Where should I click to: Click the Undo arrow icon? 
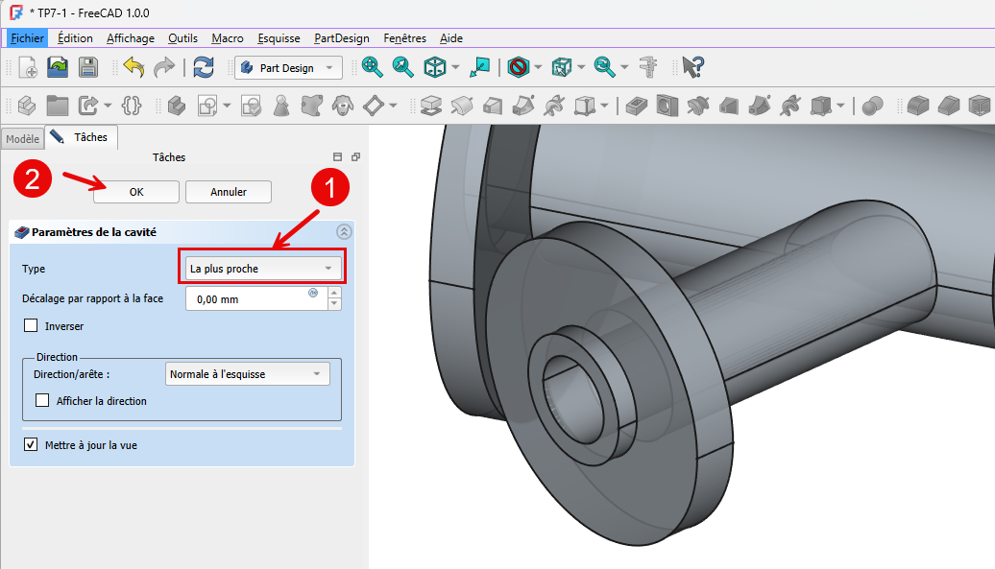point(133,67)
